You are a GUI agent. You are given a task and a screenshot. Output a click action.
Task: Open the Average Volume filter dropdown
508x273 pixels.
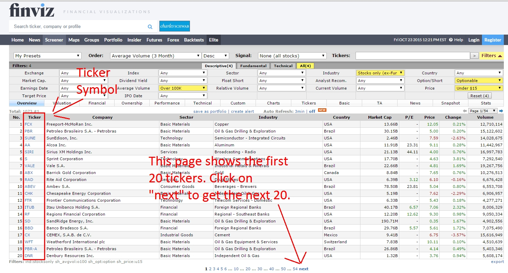tap(183, 88)
